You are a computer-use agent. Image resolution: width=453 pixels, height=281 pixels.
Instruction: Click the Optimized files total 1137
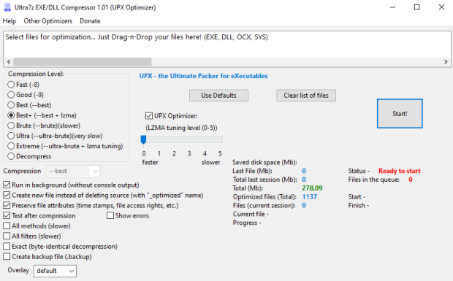coord(309,197)
